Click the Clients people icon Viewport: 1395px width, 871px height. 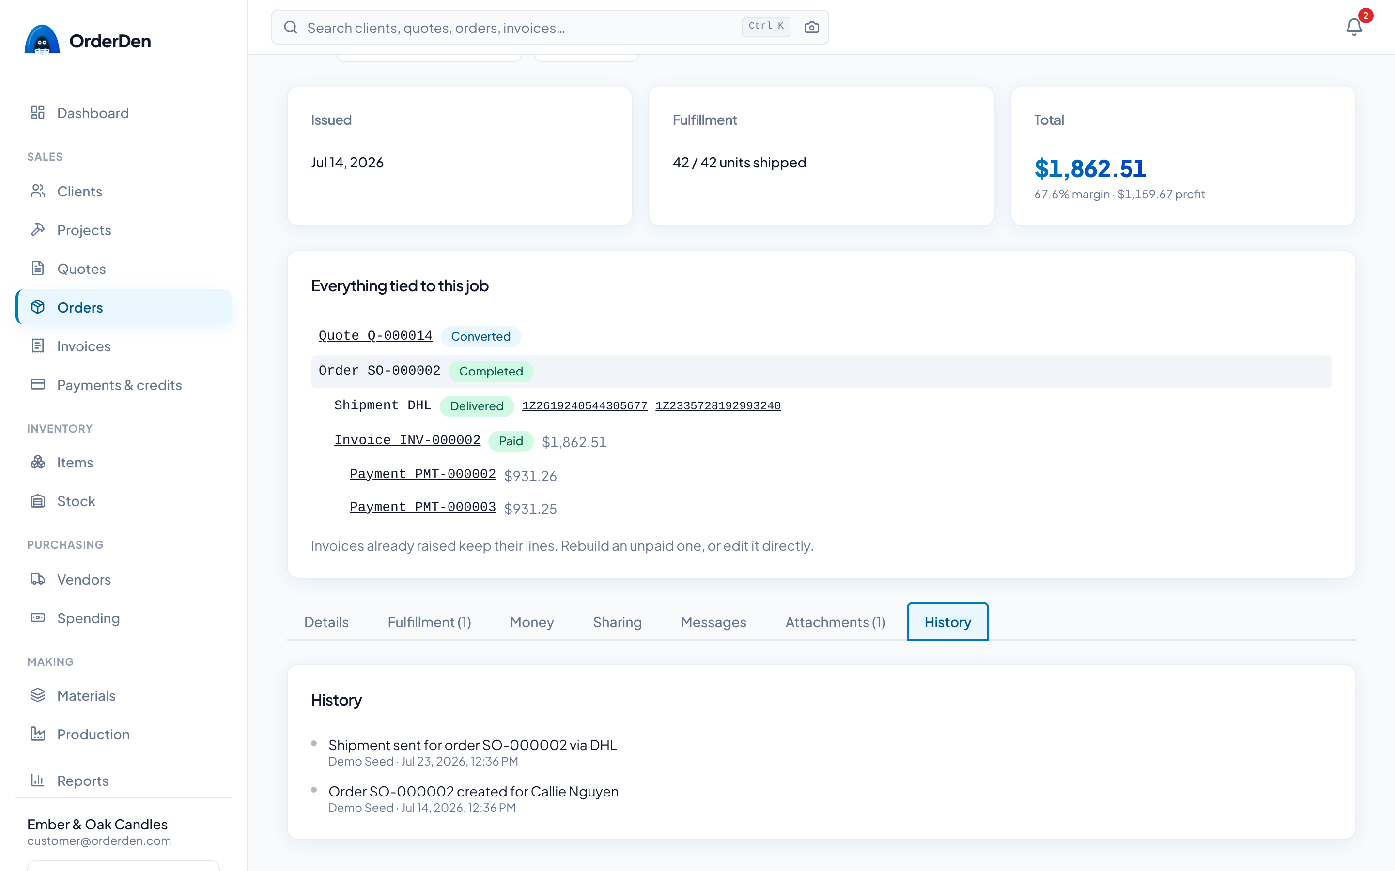38,191
